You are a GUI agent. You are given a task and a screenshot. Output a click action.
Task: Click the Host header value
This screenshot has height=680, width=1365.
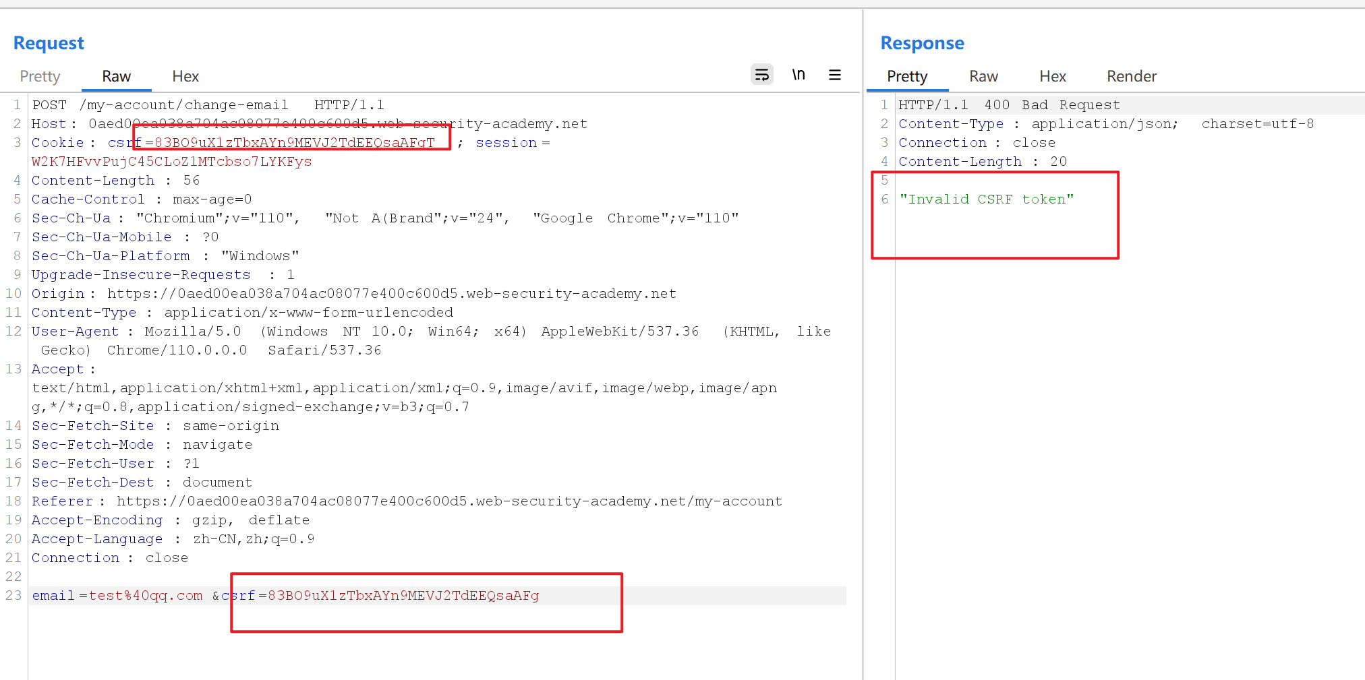click(x=337, y=123)
